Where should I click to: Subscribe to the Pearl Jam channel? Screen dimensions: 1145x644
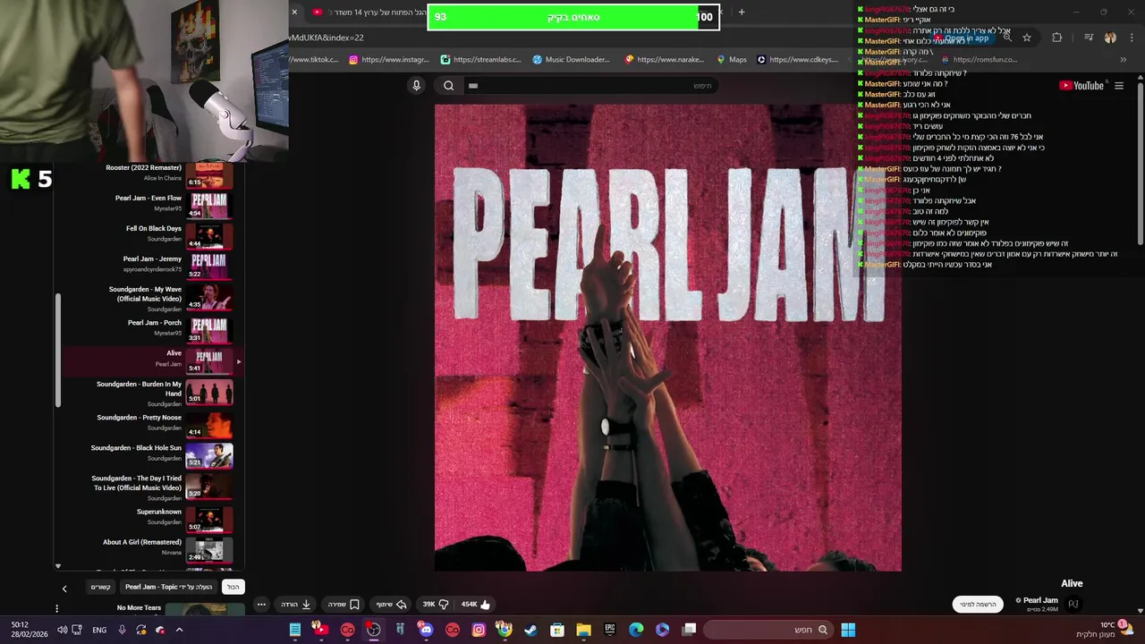click(978, 604)
